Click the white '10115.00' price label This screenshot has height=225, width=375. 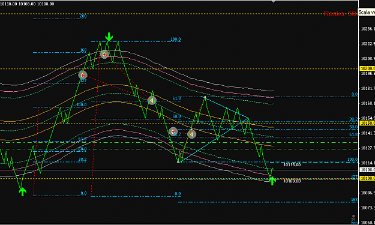(x=292, y=165)
